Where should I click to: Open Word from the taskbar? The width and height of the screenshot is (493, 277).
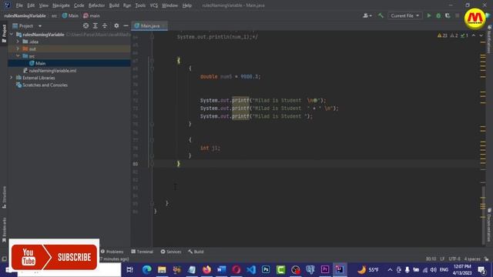[x=221, y=269]
